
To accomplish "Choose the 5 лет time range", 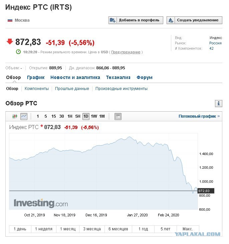I will [165, 229].
